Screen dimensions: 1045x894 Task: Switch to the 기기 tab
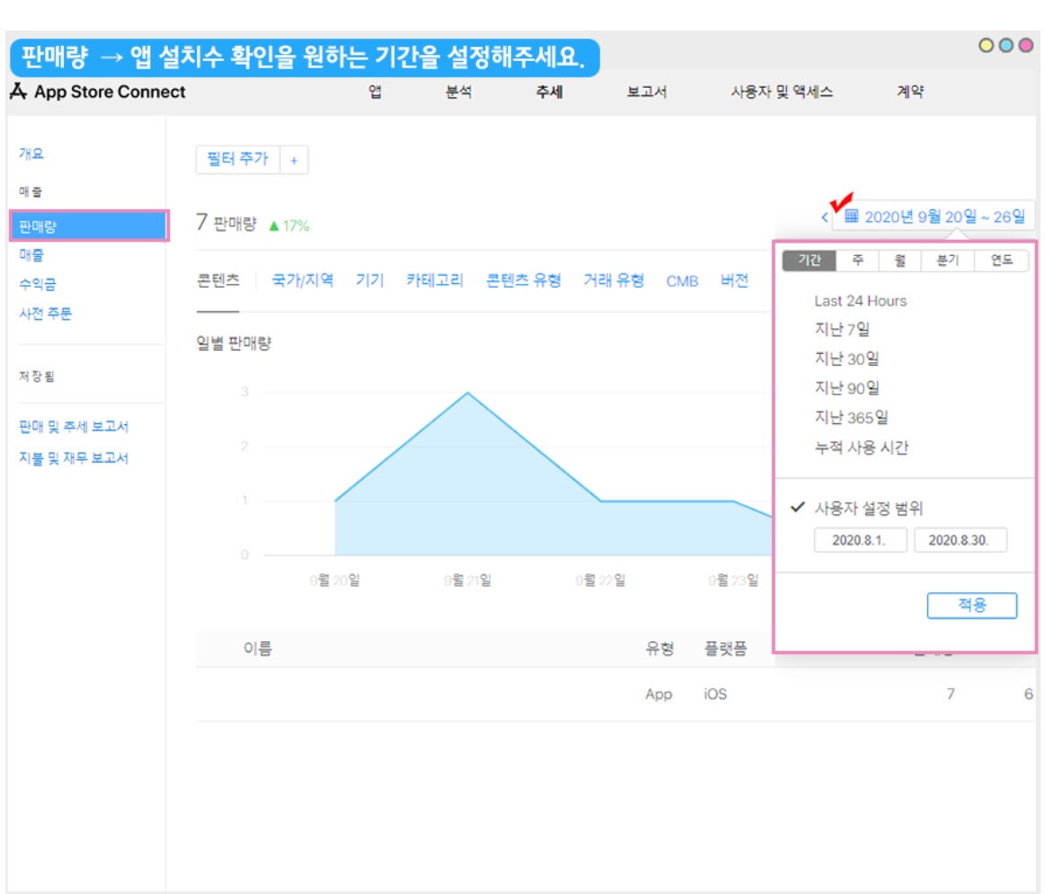pyautogui.click(x=370, y=280)
